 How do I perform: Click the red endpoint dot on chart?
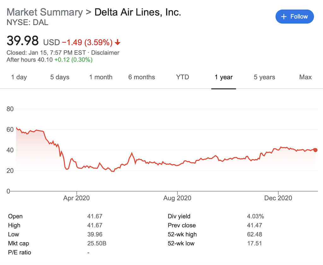[x=315, y=150]
